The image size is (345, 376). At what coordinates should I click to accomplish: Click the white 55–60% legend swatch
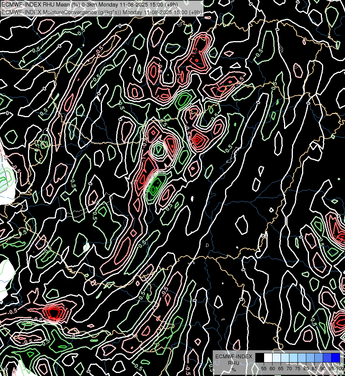[268, 358]
